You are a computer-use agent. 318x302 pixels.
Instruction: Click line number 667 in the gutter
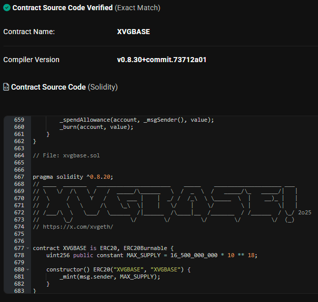point(19,177)
